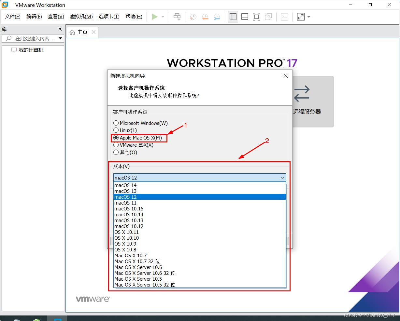This screenshot has height=321, width=400.
Task: Open the 查看(V) menu
Action: tap(56, 17)
